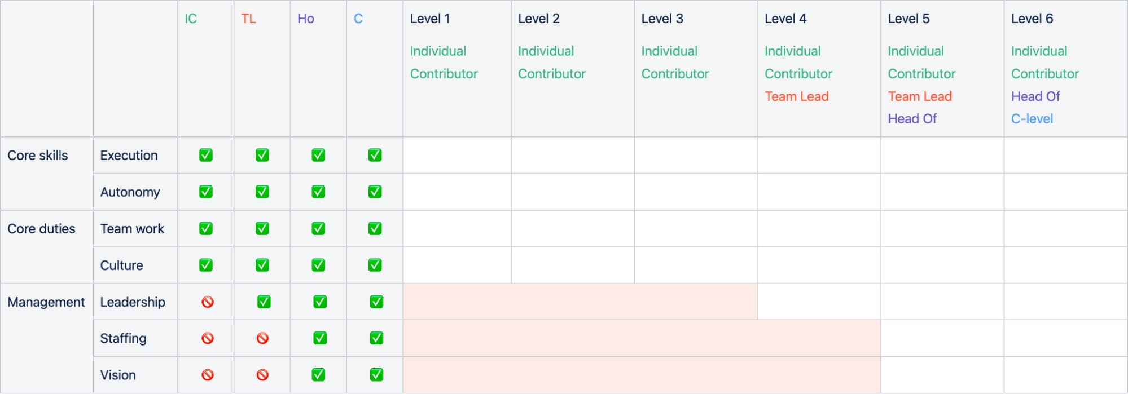Click the Vision checkmark under C column
Viewport: 1128px width, 394px height.
(376, 375)
